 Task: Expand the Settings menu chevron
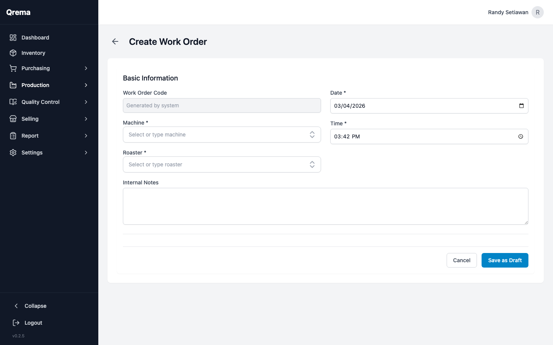tap(86, 153)
